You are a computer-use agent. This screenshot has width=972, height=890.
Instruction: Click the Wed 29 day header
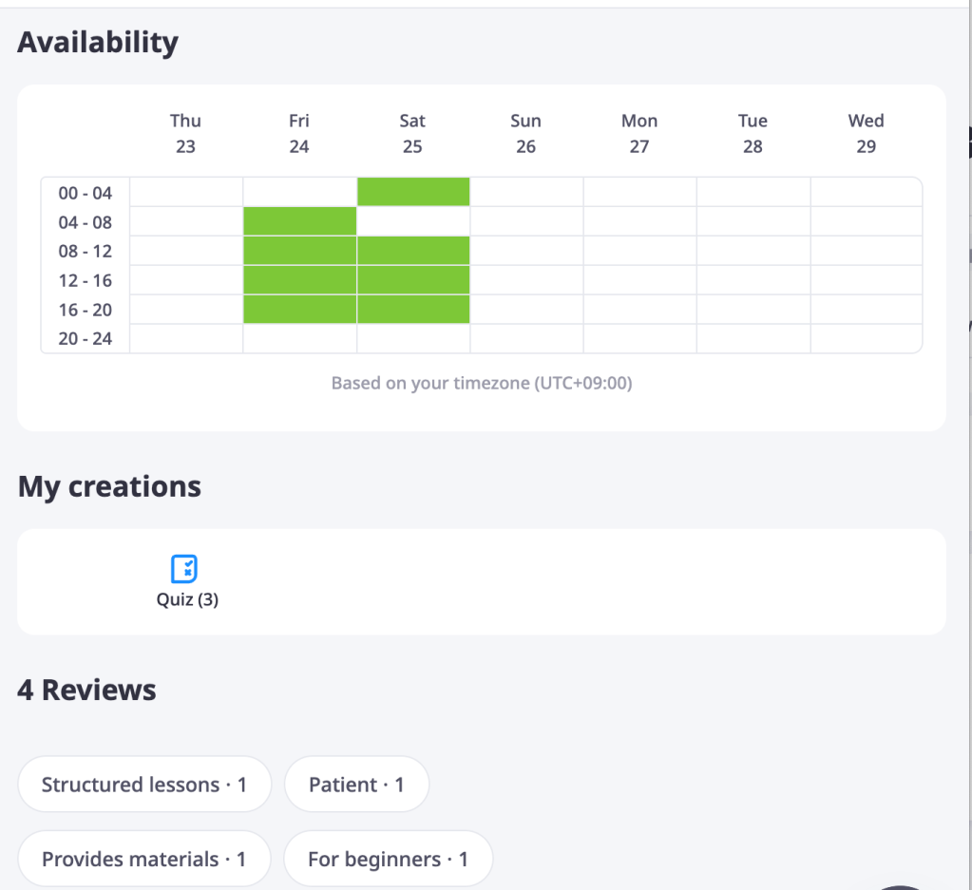click(866, 133)
